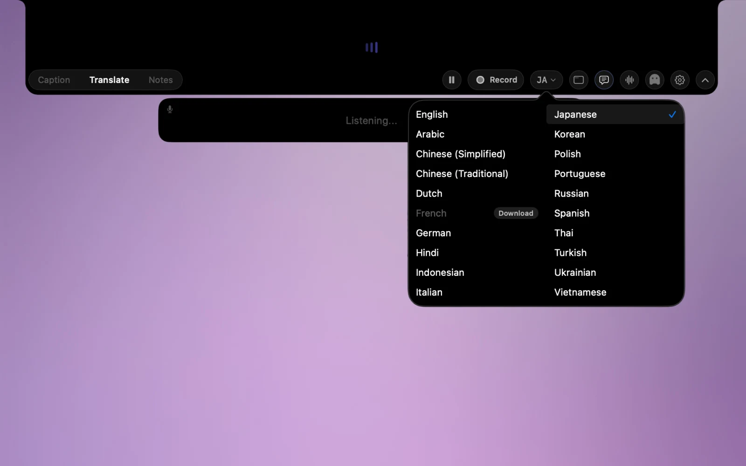Download the French language pack
Viewport: 746px width, 466px height.
[x=516, y=213]
